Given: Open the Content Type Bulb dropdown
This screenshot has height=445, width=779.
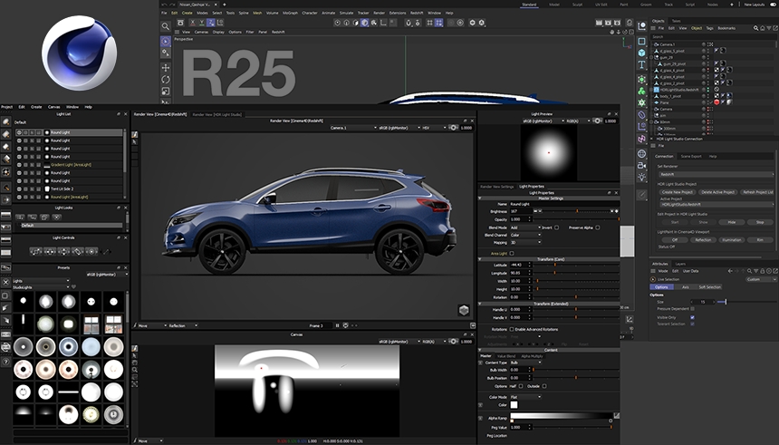Looking at the screenshot, I should [x=524, y=363].
